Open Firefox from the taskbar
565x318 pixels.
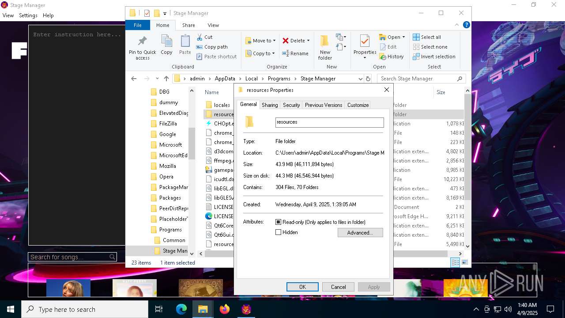click(x=225, y=309)
